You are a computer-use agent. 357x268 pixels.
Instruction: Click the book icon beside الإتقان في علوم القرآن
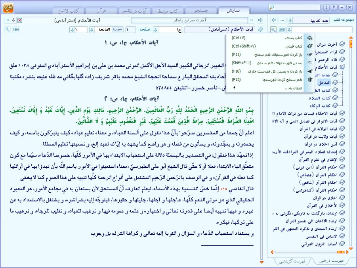(x=342, y=159)
